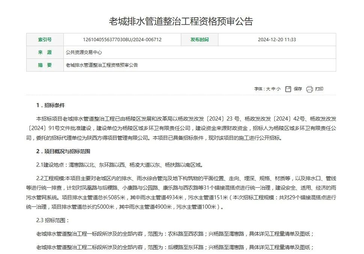
Task: Click the summary cell text 老城排水管道整治工程资格预审公告
Action: 102,65
